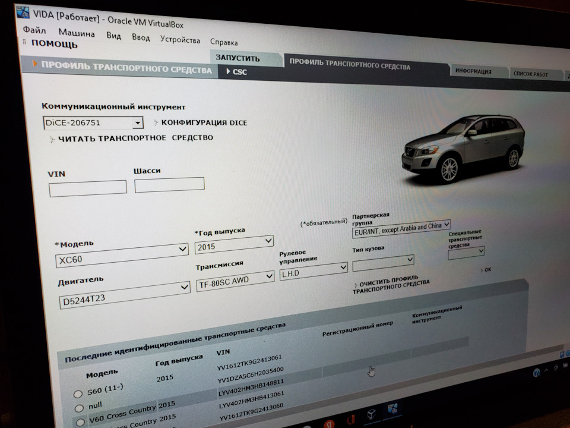Viewport: 570px width, 428px height.
Task: Click into the Шасси input field
Action: (x=169, y=185)
